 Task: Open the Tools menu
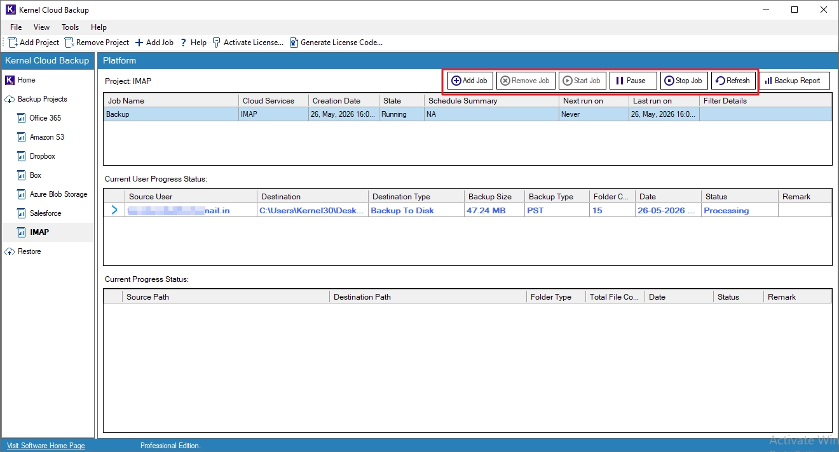pos(70,27)
